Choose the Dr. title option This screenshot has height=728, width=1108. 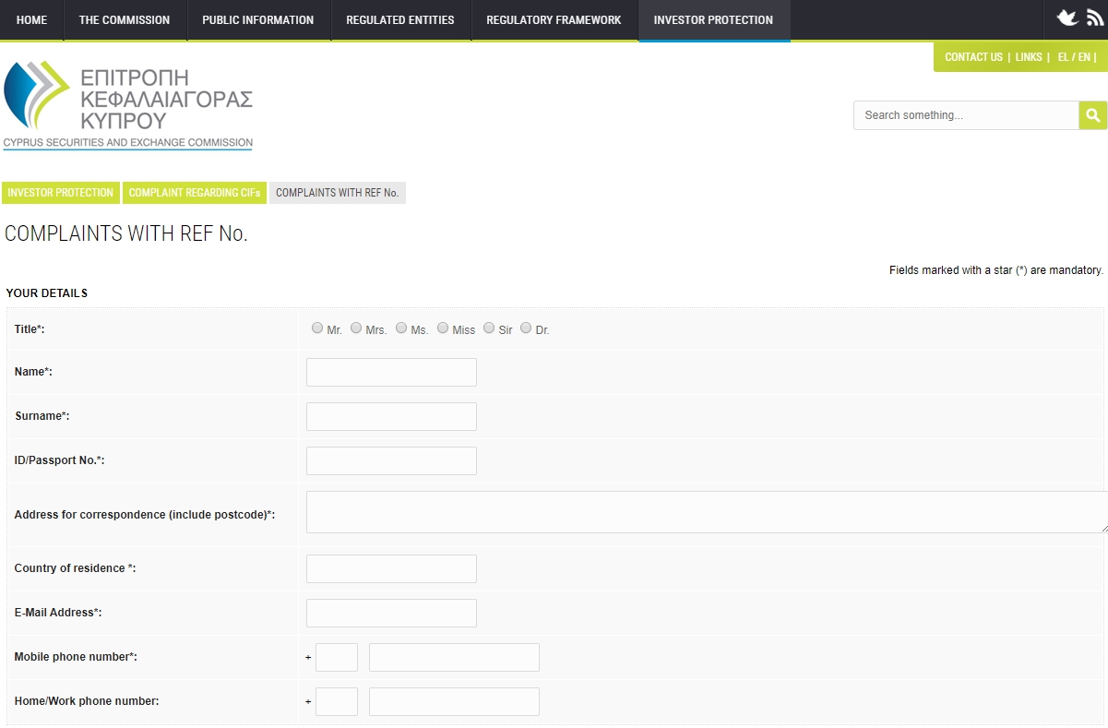526,328
